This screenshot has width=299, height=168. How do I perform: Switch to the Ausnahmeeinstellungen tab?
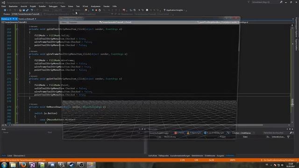180,155
